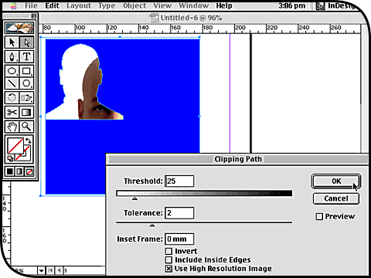Open the Apple menu

point(13,5)
